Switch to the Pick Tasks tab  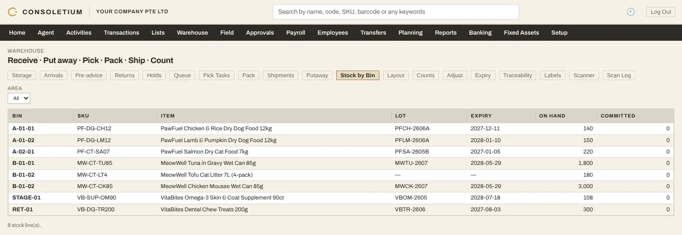[216, 75]
